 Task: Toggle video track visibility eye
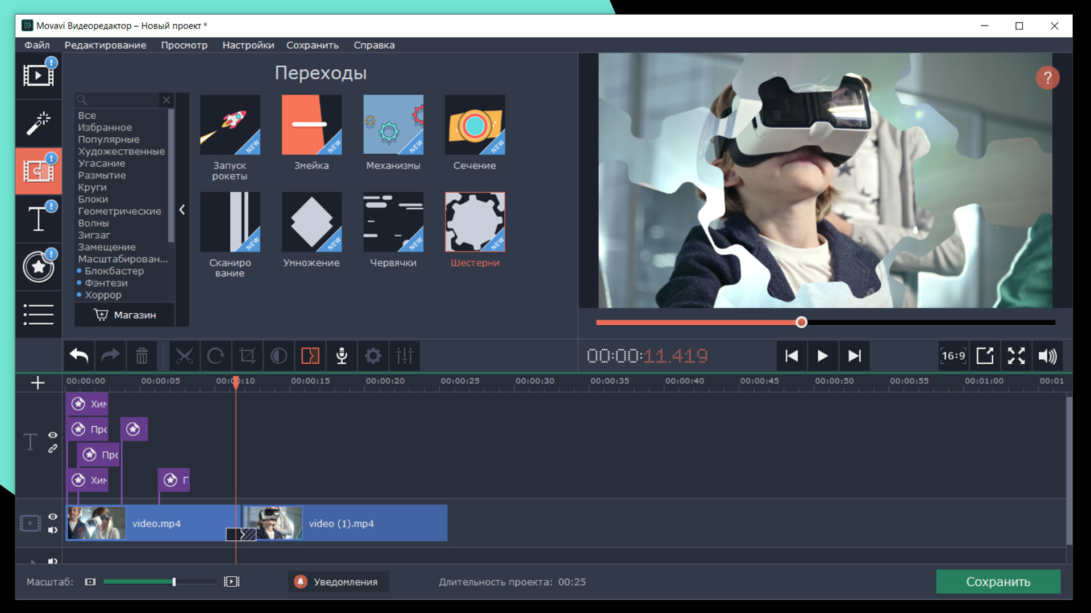53,517
